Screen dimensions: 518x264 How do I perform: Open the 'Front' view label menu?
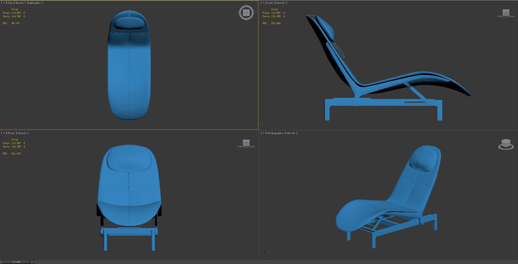point(11,133)
